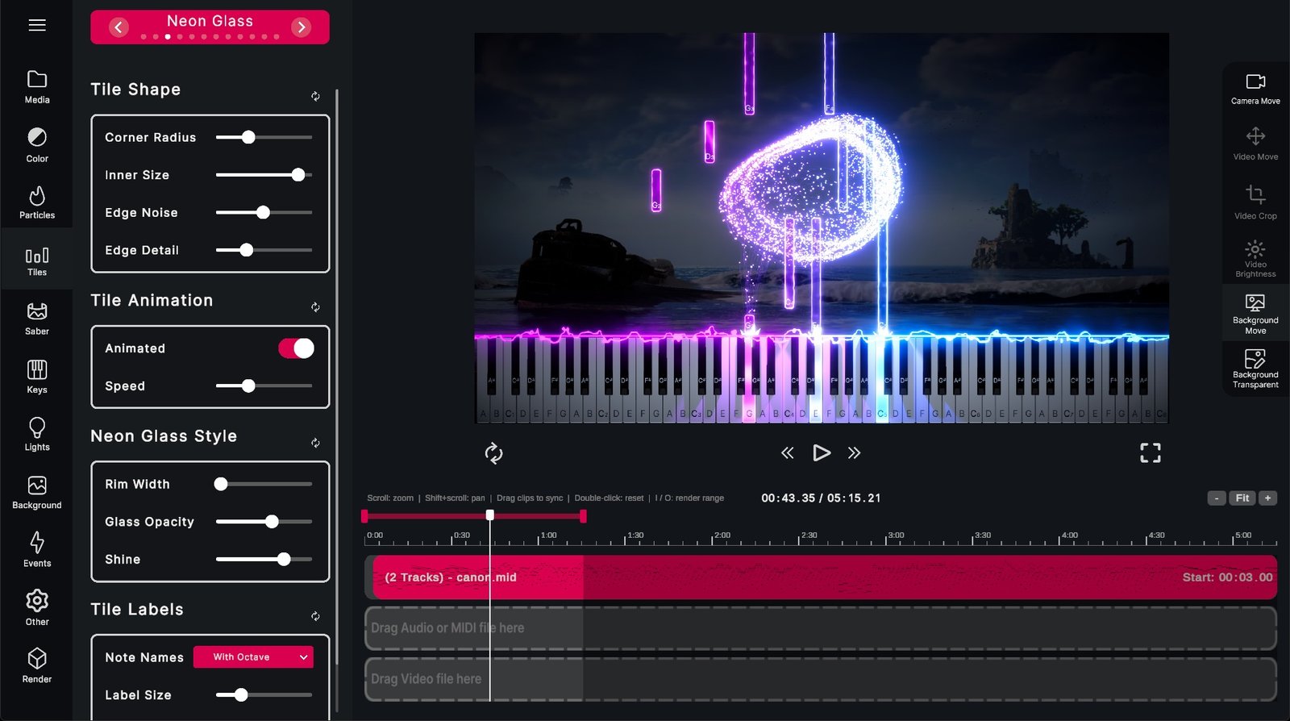The width and height of the screenshot is (1290, 721).
Task: Select the Keys sidebar icon
Action: point(37,377)
